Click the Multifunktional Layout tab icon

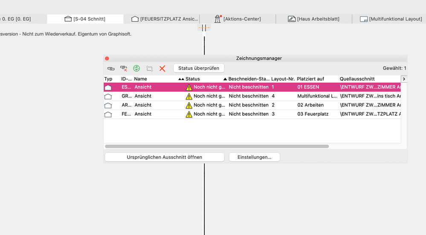pos(364,19)
